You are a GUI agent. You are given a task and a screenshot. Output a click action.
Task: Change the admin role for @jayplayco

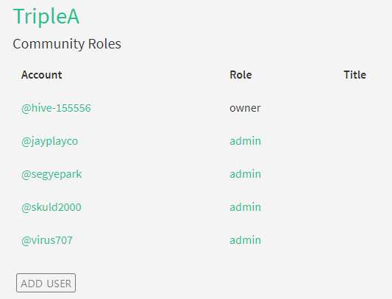tap(245, 141)
